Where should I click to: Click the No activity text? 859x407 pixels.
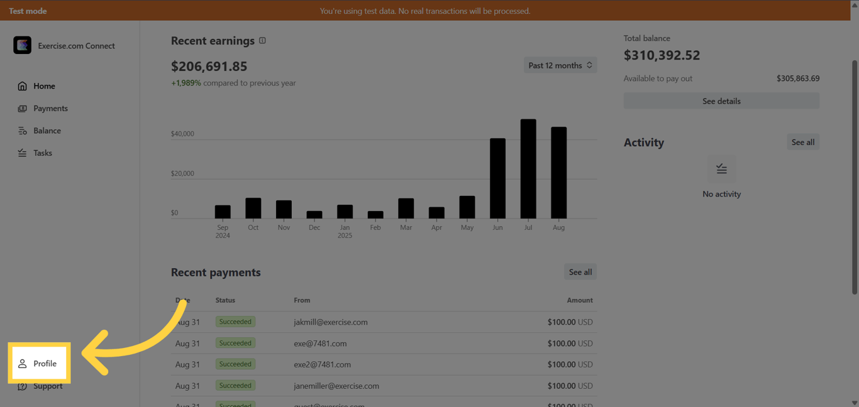point(721,194)
